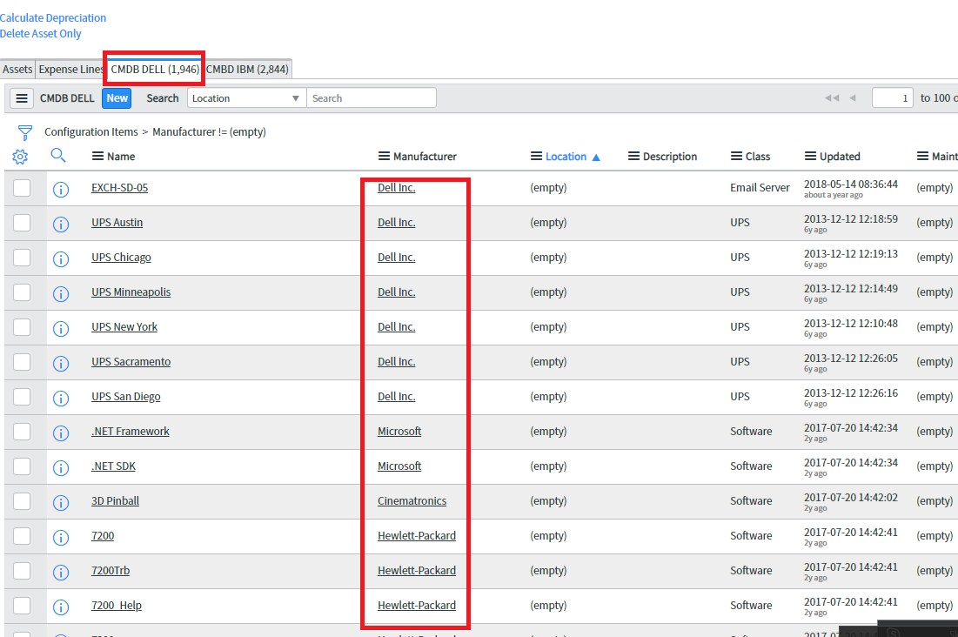Preview UPS Chicago record info icon
Viewport: 958px width, 637px height.
tap(61, 259)
